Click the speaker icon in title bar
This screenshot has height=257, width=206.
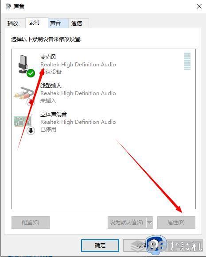(8, 6)
